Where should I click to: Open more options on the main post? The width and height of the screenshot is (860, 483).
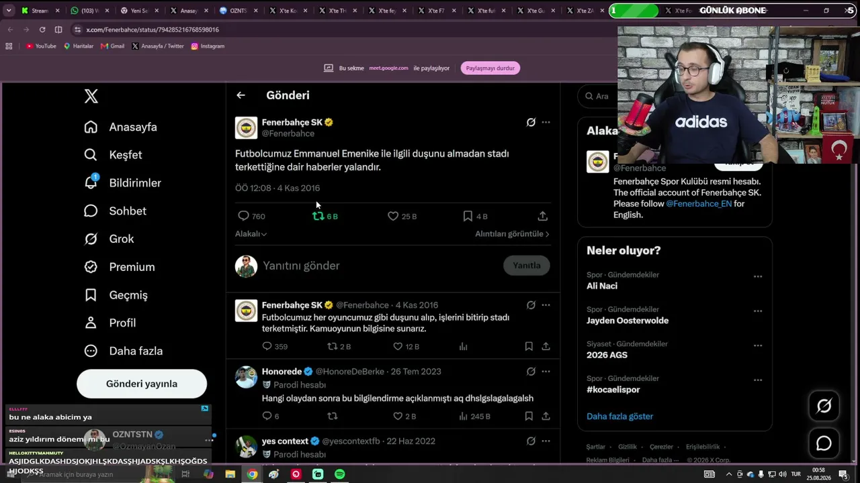pyautogui.click(x=546, y=122)
